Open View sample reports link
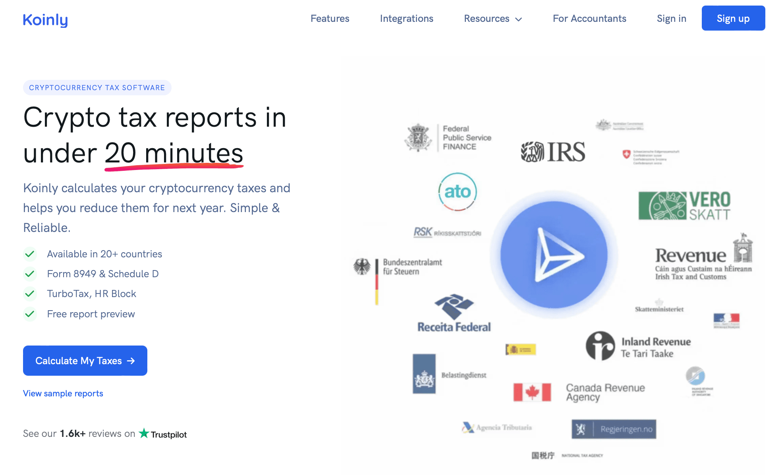 click(x=63, y=393)
